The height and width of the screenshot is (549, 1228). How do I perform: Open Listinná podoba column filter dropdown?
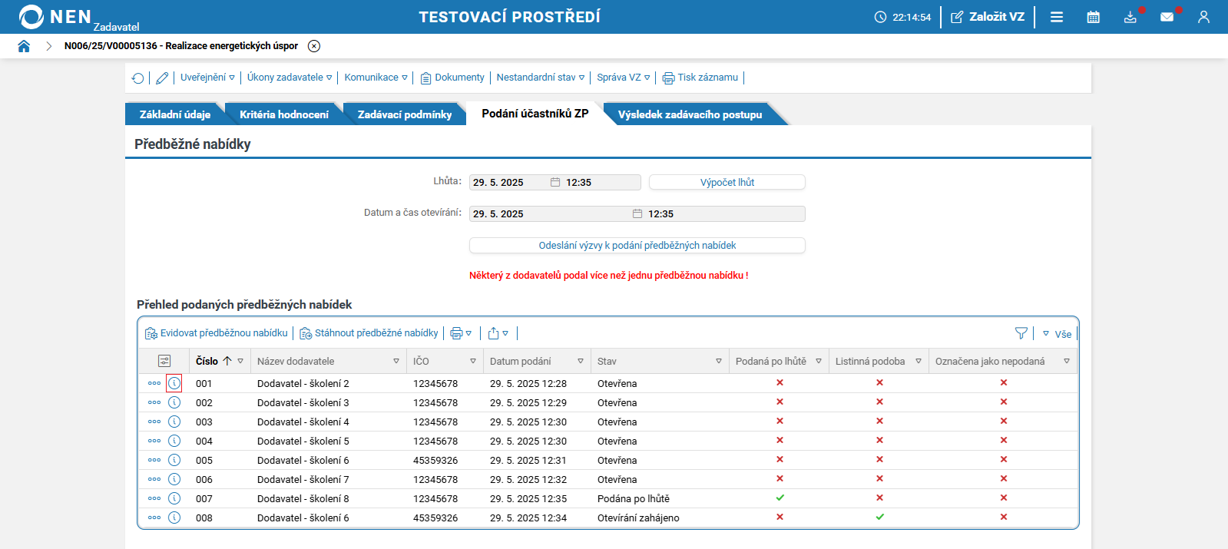coord(919,361)
